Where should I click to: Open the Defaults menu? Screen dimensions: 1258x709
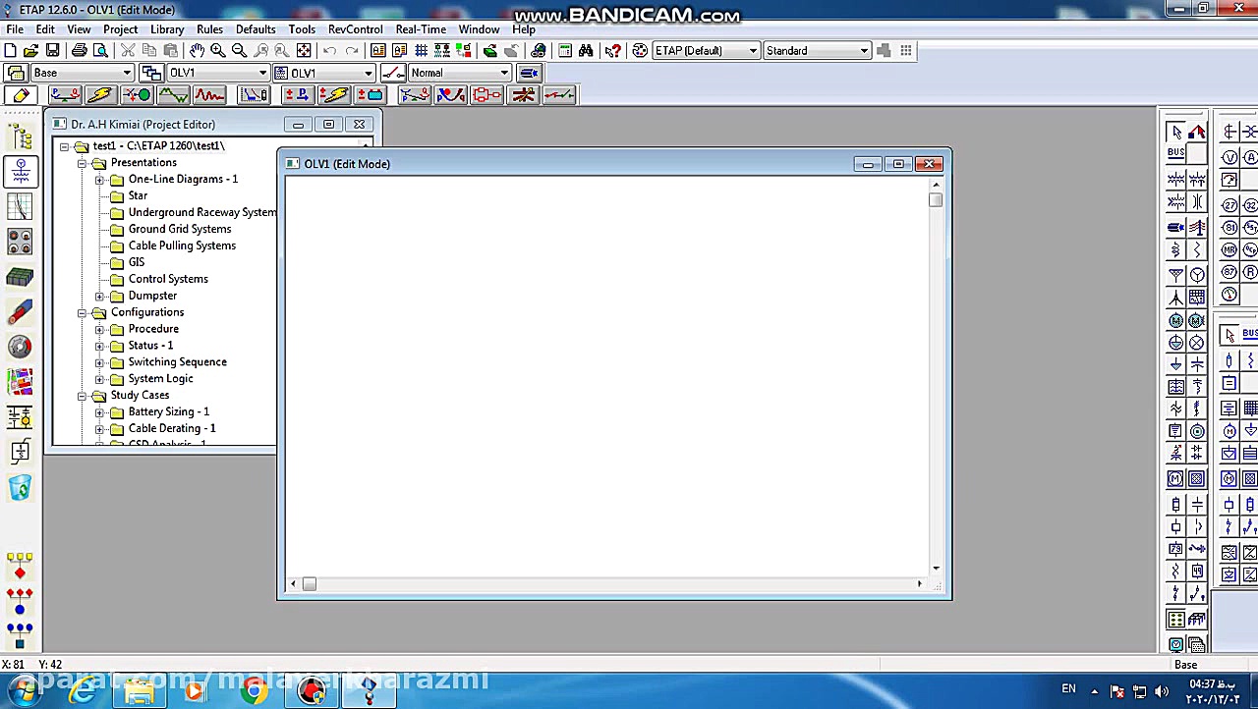click(x=256, y=29)
